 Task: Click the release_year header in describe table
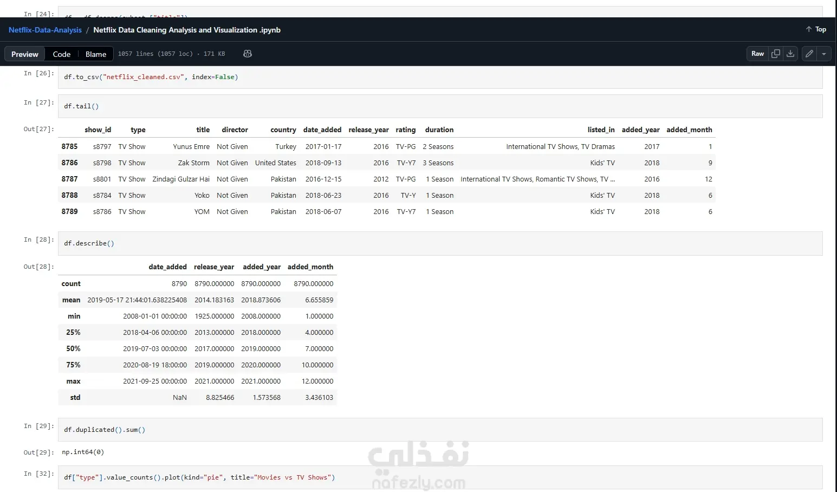pyautogui.click(x=214, y=267)
